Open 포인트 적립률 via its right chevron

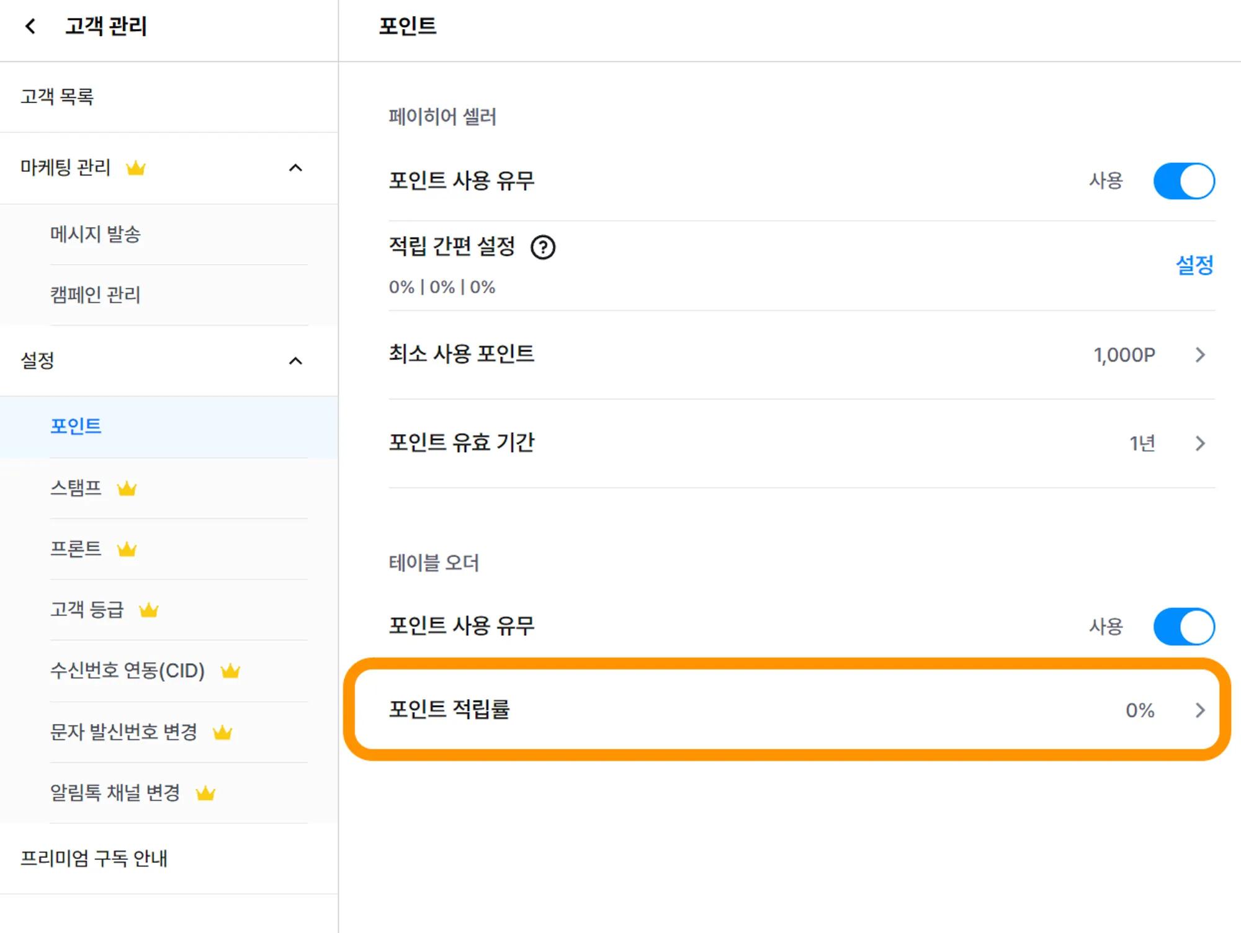point(1200,710)
